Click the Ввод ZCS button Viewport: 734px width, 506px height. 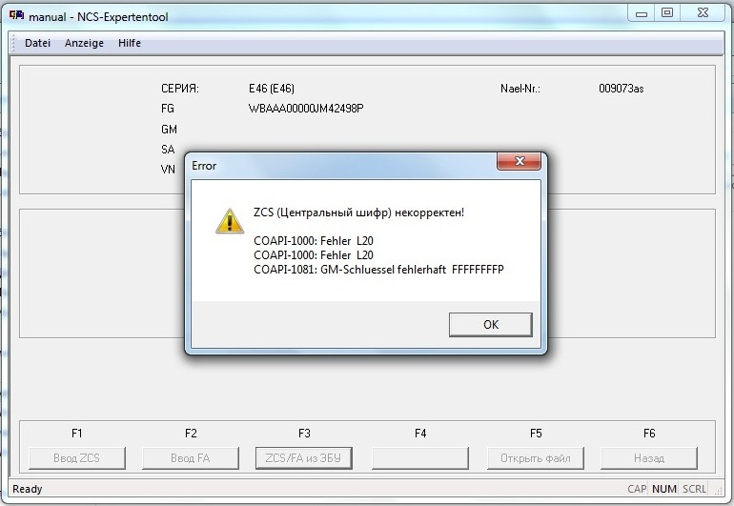[77, 457]
